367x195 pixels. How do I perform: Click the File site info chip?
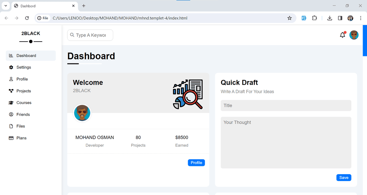click(x=43, y=18)
